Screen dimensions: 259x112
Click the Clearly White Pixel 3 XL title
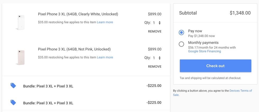coord(78,14)
